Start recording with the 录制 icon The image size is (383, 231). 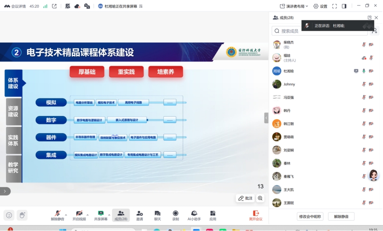tap(175, 215)
